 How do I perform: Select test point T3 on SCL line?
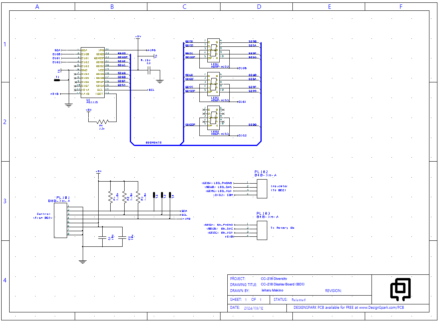tap(162, 195)
